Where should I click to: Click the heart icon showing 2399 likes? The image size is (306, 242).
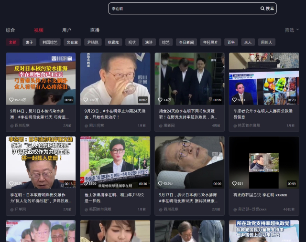[x=86, y=183]
